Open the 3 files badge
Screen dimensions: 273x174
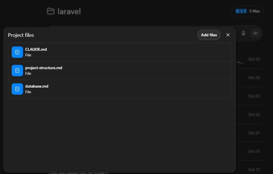click(x=247, y=11)
